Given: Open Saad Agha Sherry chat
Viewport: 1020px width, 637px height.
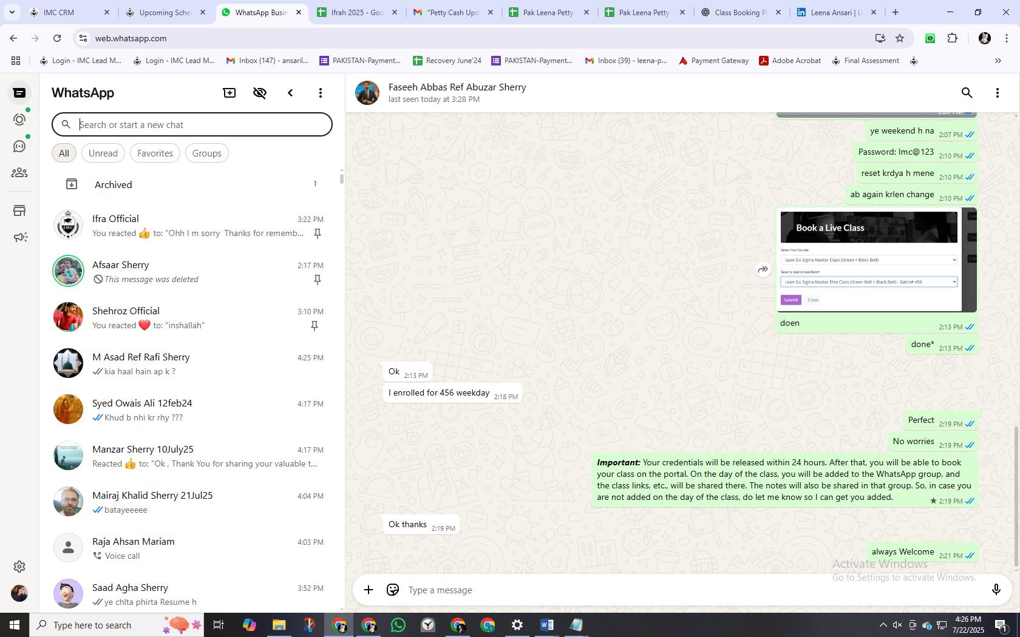Looking at the screenshot, I should point(192,595).
